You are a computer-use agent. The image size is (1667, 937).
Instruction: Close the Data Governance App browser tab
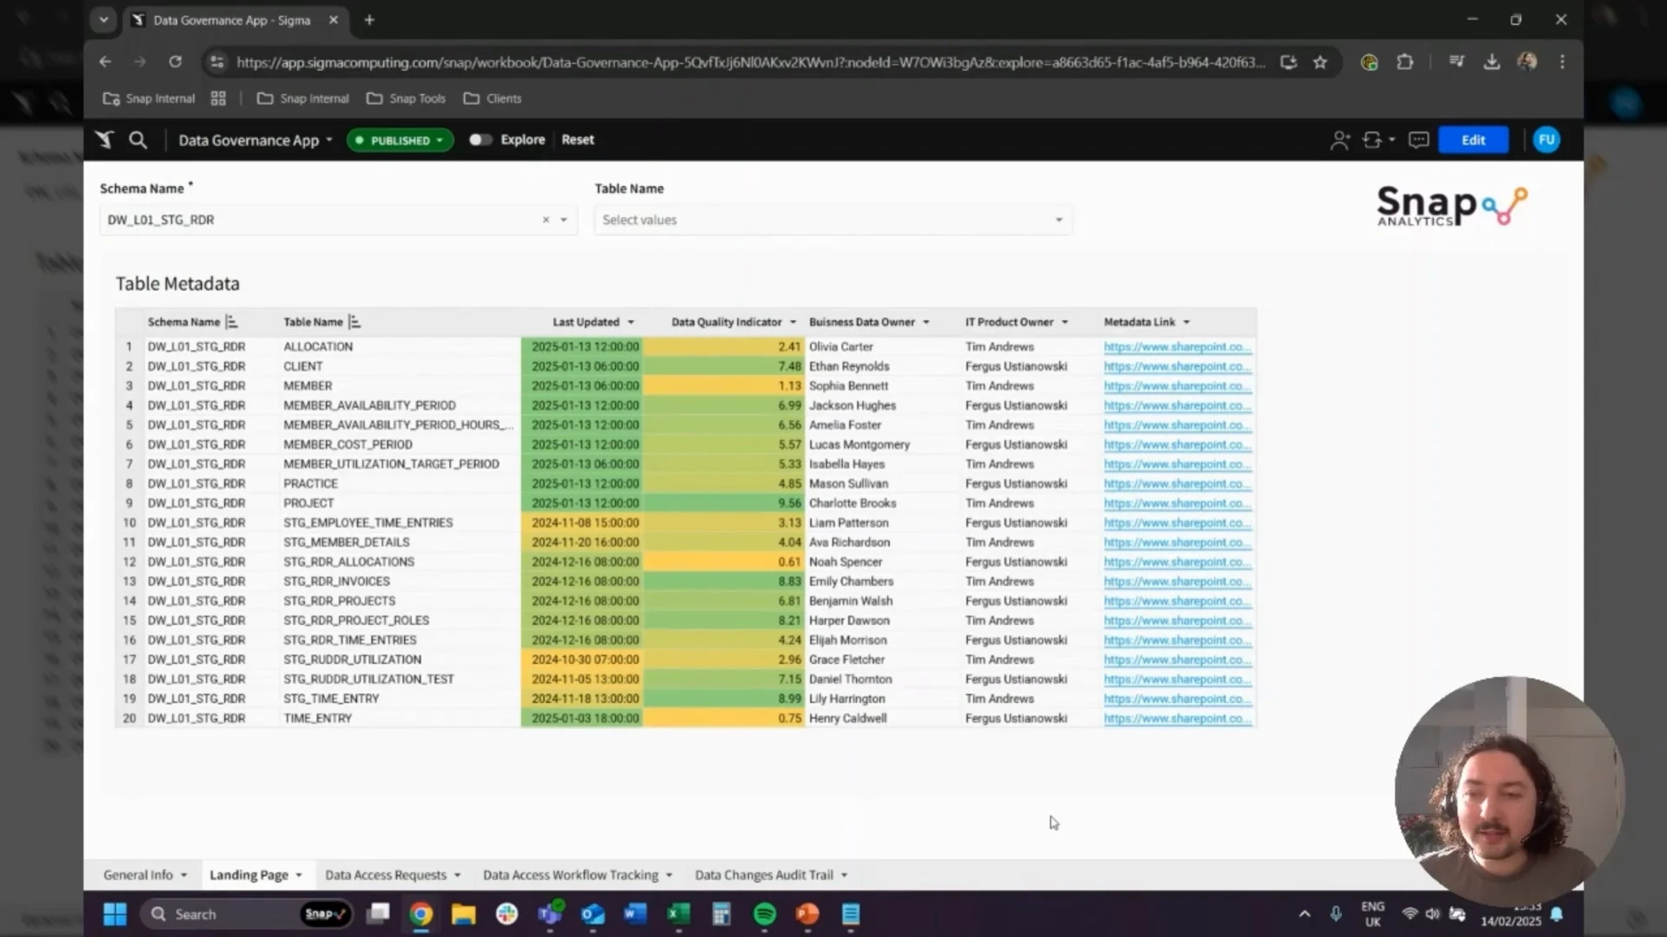tap(333, 20)
